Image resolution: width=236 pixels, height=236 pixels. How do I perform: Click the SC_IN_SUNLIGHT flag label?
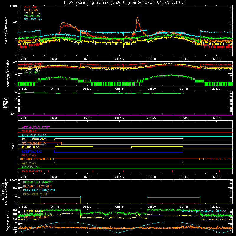pyautogui.click(x=34, y=139)
